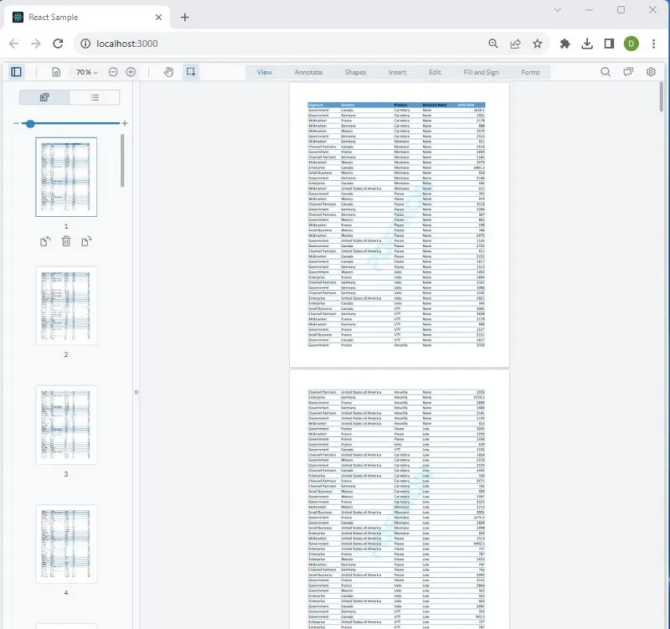This screenshot has height=629, width=670.
Task: Share this page icon
Action: click(x=515, y=44)
